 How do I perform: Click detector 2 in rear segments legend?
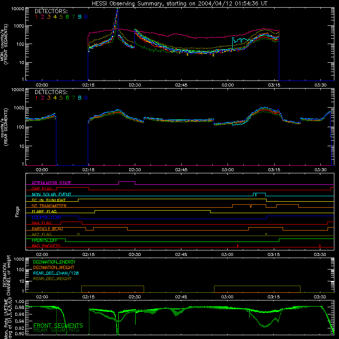43,98
